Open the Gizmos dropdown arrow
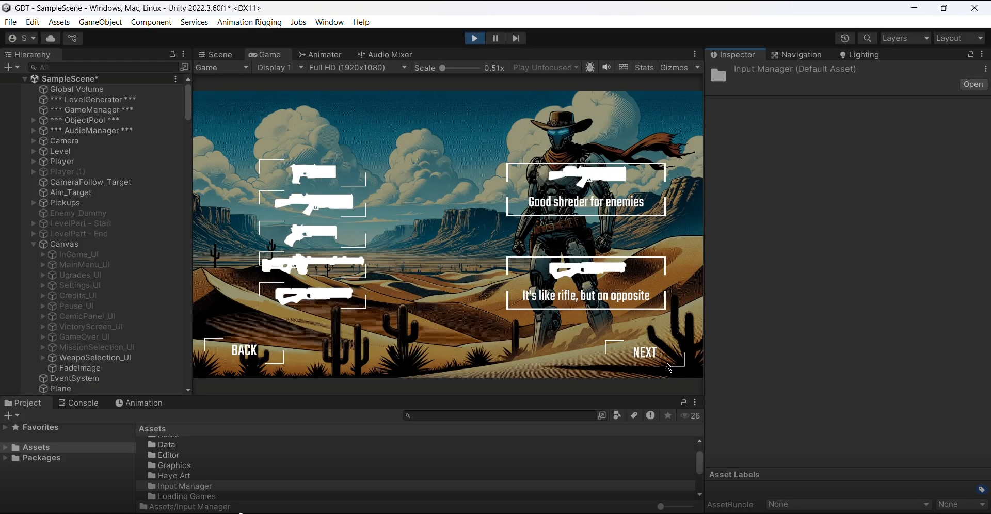The image size is (991, 514). [x=697, y=68]
